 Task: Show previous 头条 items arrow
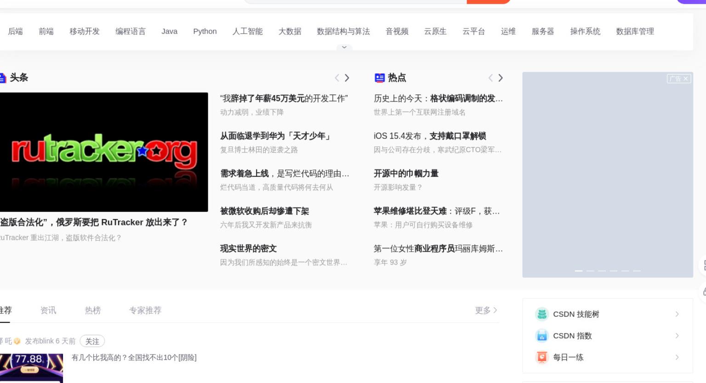pyautogui.click(x=337, y=78)
